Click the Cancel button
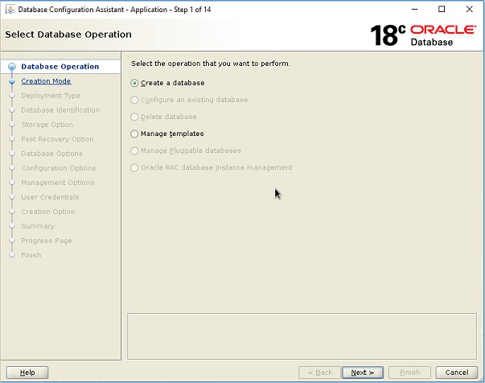485x383 pixels. click(x=457, y=373)
